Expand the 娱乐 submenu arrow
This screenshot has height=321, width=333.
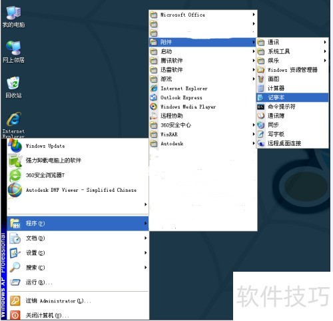point(325,61)
